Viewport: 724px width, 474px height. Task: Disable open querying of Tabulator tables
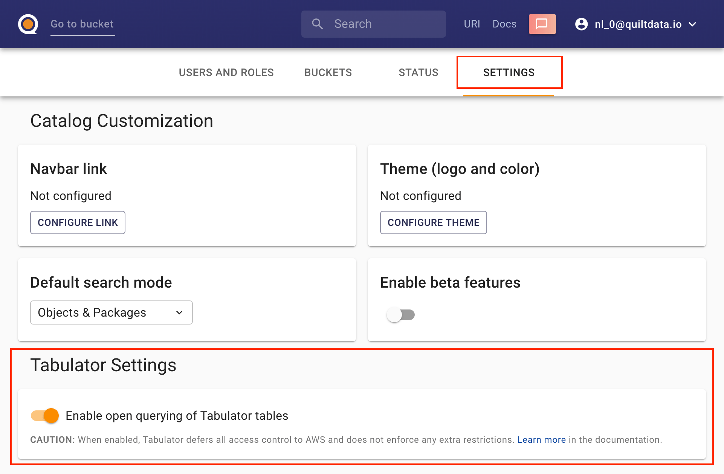coord(45,416)
